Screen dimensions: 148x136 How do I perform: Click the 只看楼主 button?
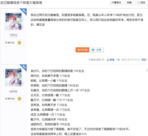coord(116,2)
